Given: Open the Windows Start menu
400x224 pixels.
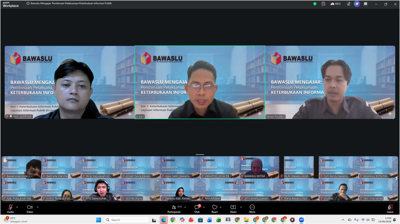Looking at the screenshot, I should pos(98,220).
